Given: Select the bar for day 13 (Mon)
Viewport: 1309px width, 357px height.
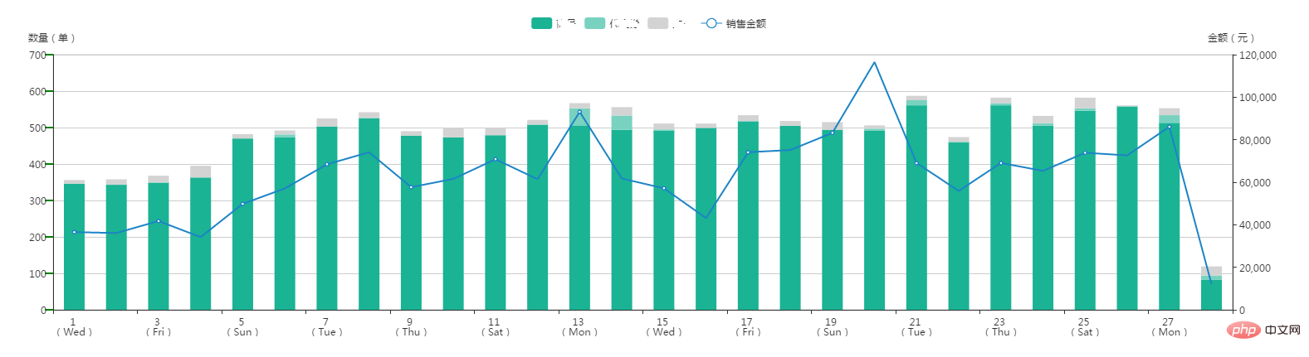Looking at the screenshot, I should (x=579, y=215).
